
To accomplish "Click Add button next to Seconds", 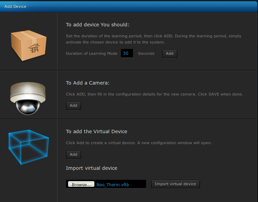I will (x=170, y=53).
